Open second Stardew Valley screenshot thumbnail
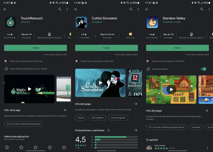The width and height of the screenshot is (213, 152). 206,90
